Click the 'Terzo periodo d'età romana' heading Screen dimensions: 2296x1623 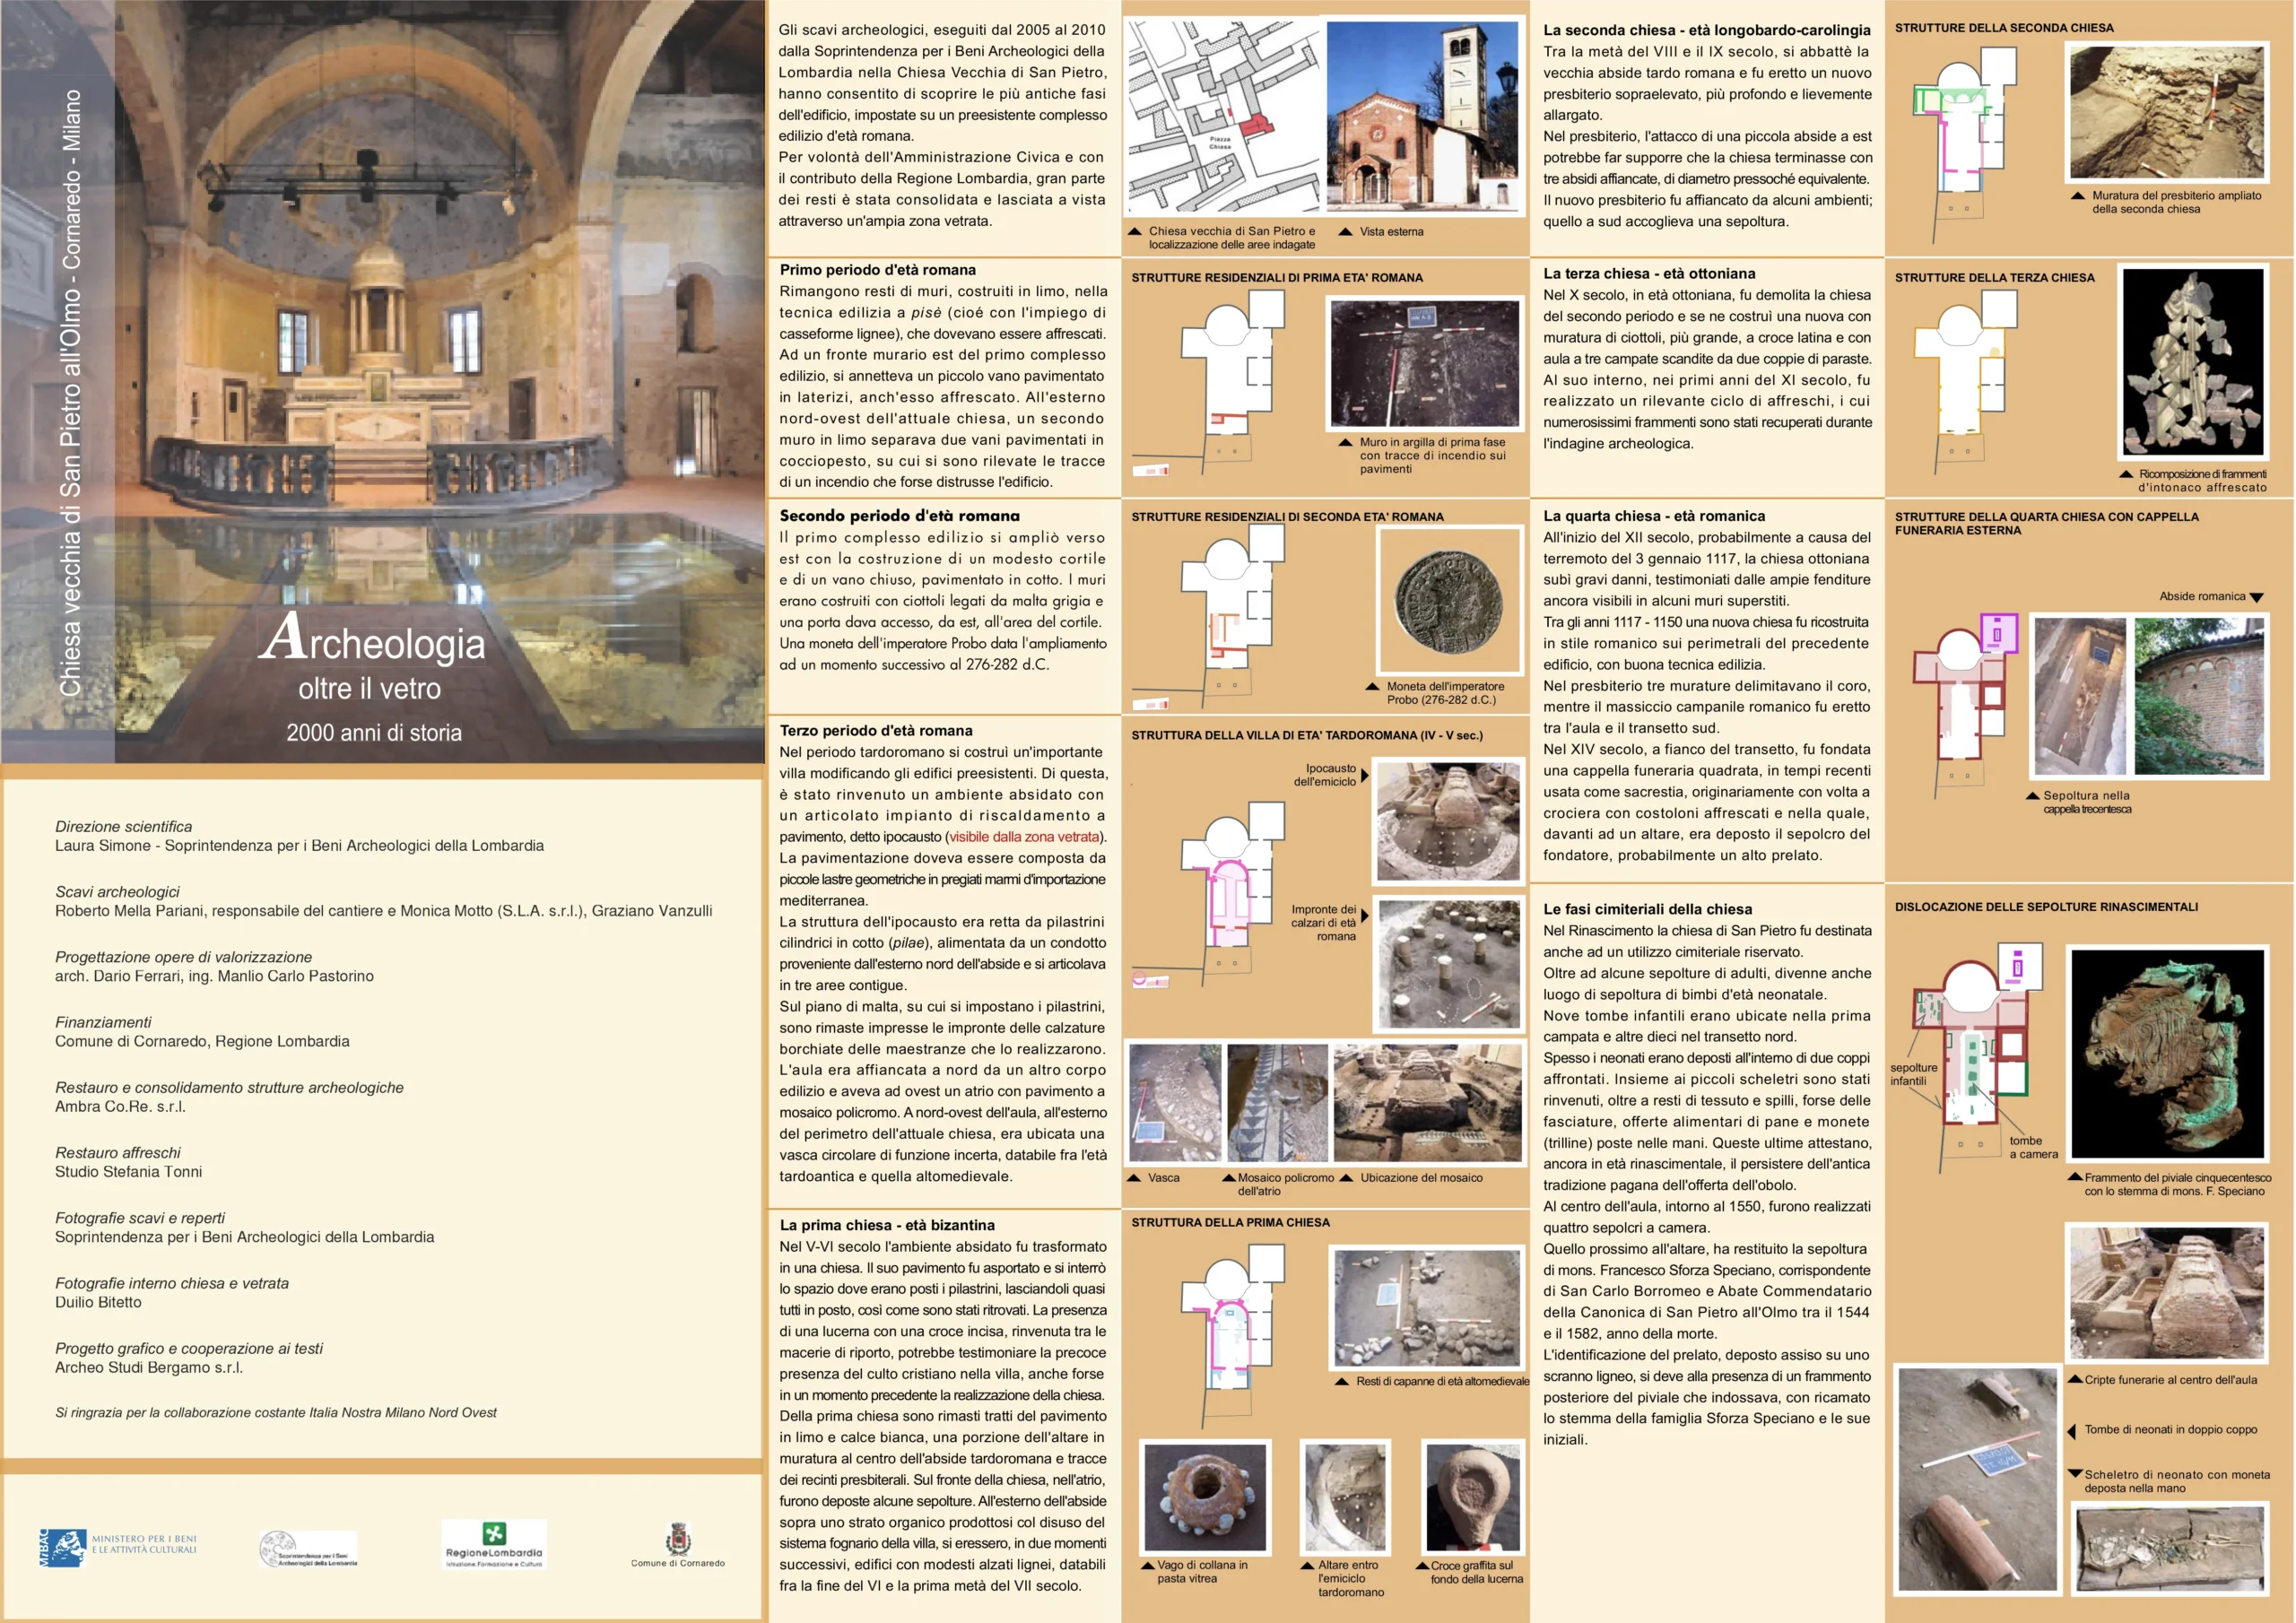tap(876, 731)
